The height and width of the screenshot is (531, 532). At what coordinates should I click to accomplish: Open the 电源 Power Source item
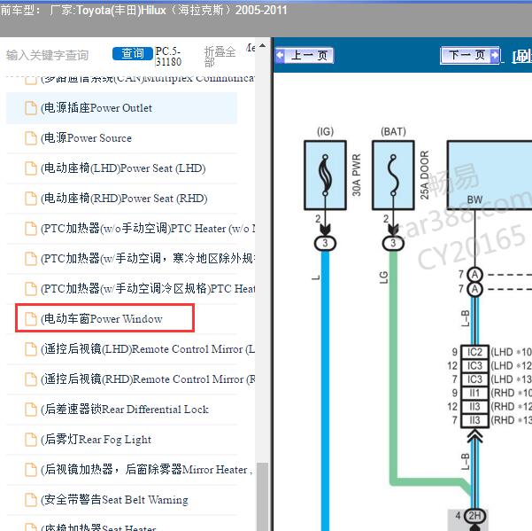coord(121,138)
